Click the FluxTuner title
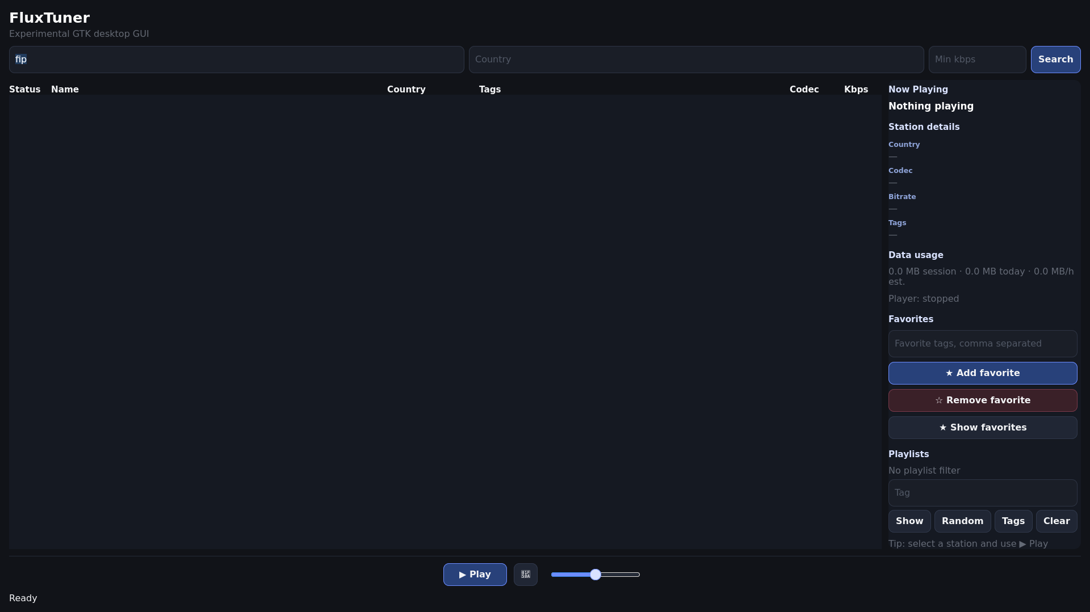This screenshot has height=612, width=1090. point(49,18)
